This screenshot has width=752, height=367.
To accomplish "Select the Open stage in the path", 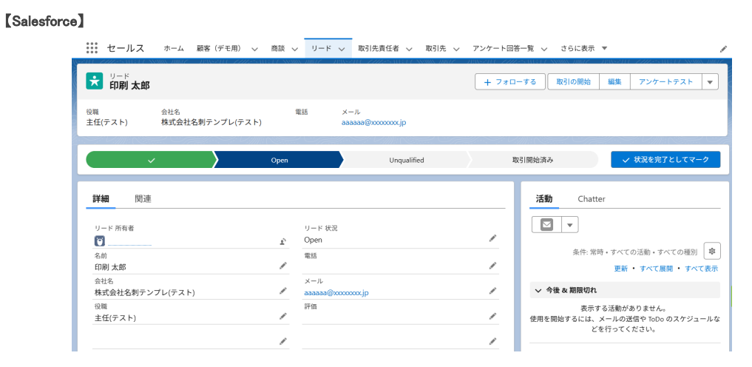I will click(279, 161).
